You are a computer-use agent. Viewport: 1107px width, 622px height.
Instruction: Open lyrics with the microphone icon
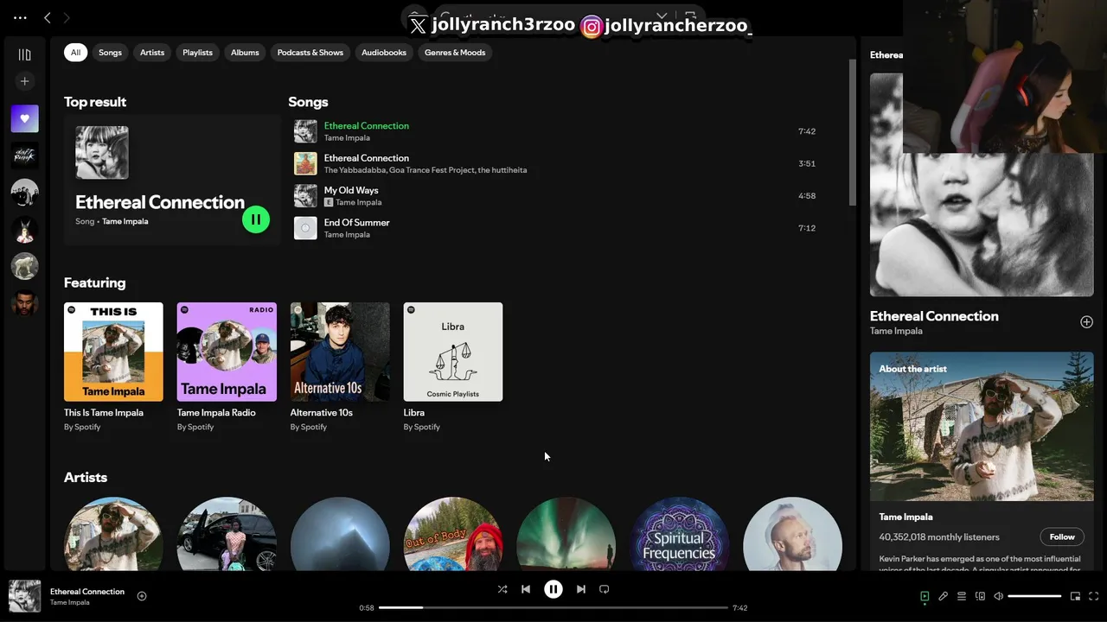pyautogui.click(x=944, y=596)
